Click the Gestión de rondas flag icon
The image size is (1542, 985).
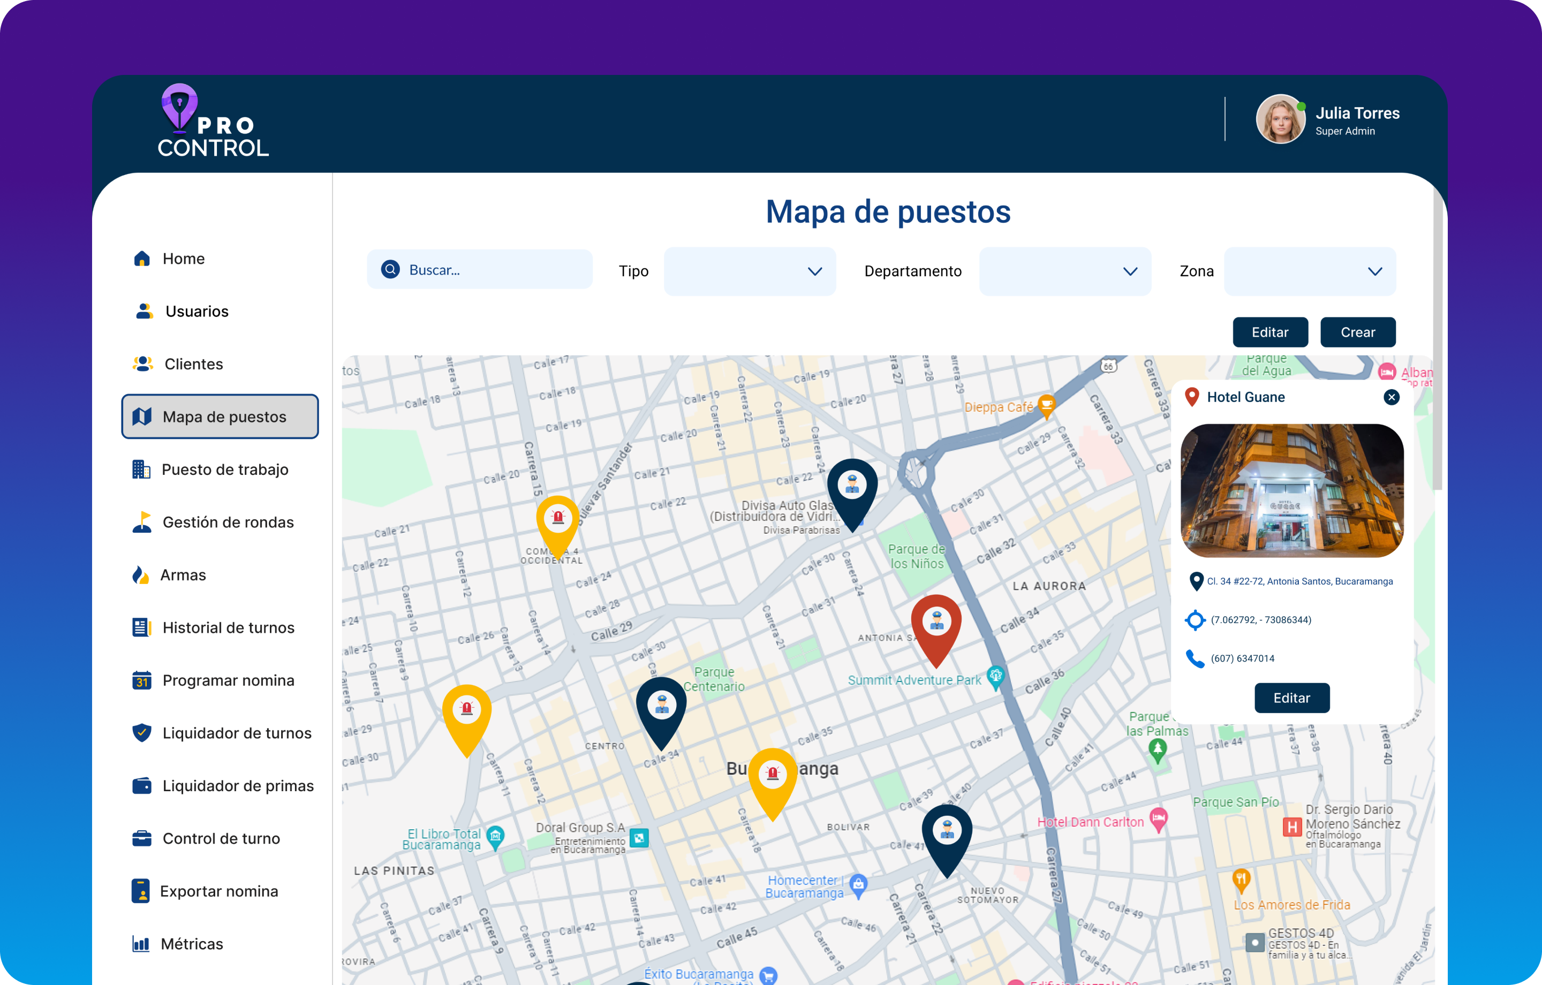coord(141,522)
